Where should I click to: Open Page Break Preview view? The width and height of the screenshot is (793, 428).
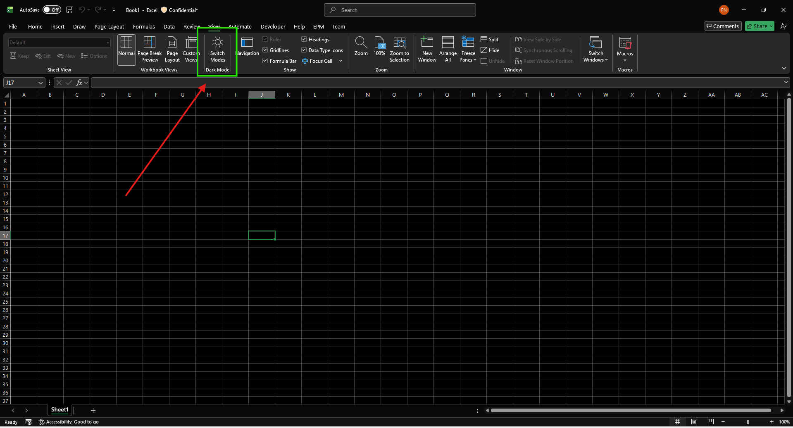coord(150,50)
